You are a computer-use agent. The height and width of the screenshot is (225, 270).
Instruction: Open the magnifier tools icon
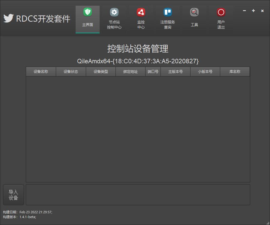pos(194,13)
